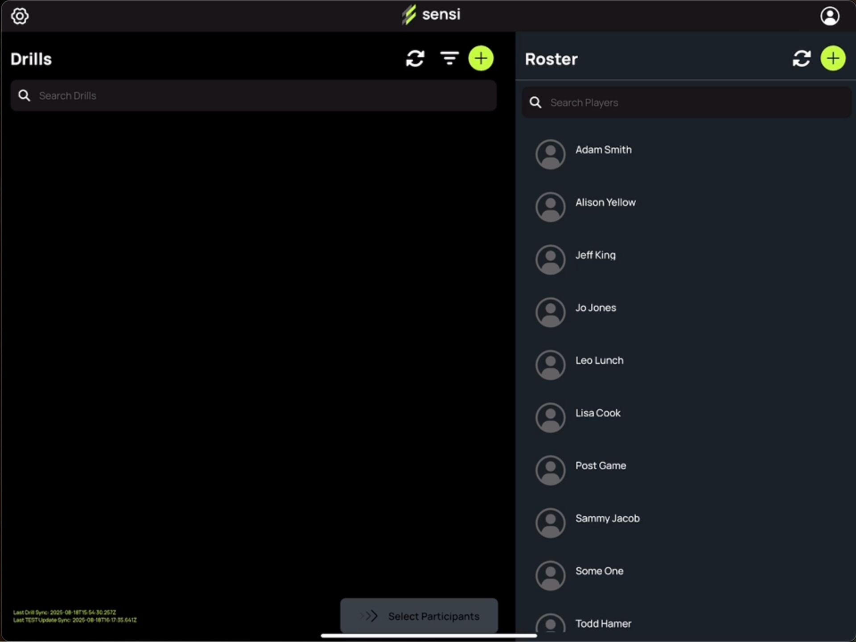Image resolution: width=856 pixels, height=642 pixels.
Task: Click Some One's avatar icon
Action: click(550, 576)
